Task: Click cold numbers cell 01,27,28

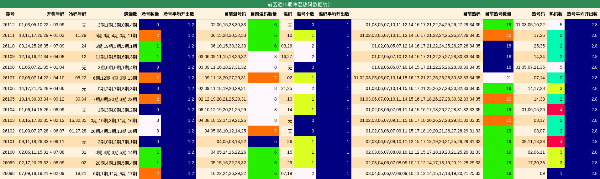Action: (78, 131)
